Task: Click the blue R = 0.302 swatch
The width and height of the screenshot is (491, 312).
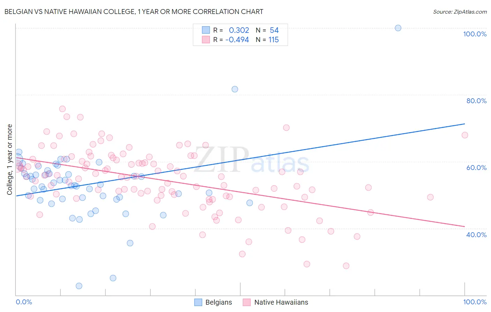Action: point(206,30)
